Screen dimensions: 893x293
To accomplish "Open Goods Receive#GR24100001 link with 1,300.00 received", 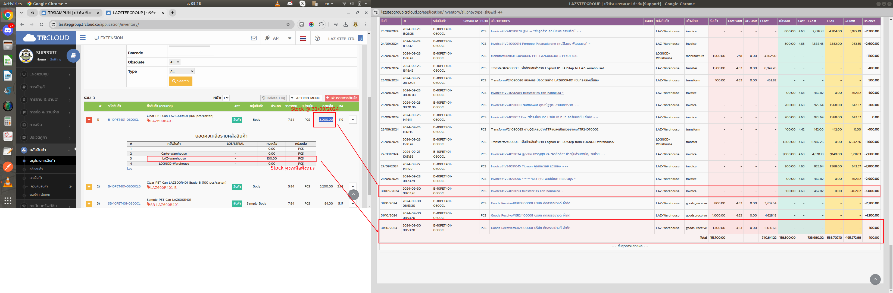I will [x=530, y=228].
